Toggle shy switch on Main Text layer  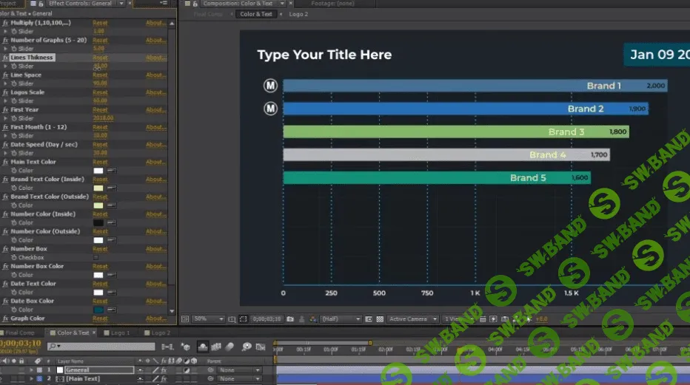[140, 379]
